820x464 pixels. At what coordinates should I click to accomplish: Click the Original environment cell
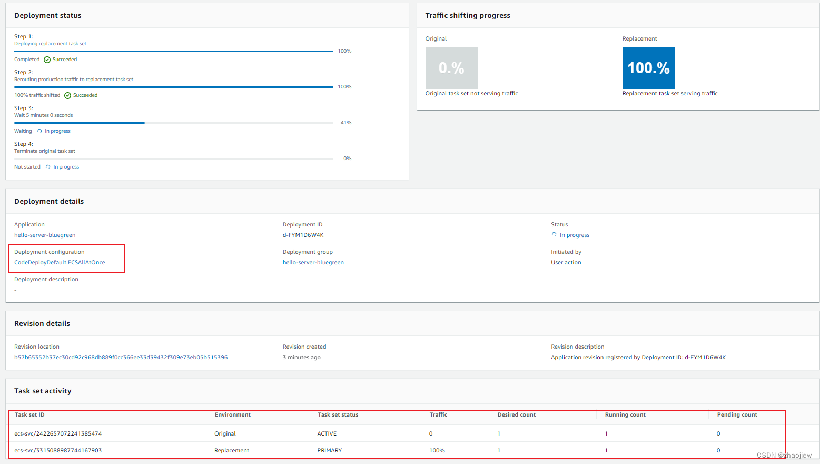pos(225,434)
